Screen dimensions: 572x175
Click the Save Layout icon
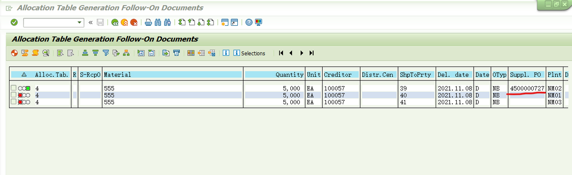(x=211, y=53)
